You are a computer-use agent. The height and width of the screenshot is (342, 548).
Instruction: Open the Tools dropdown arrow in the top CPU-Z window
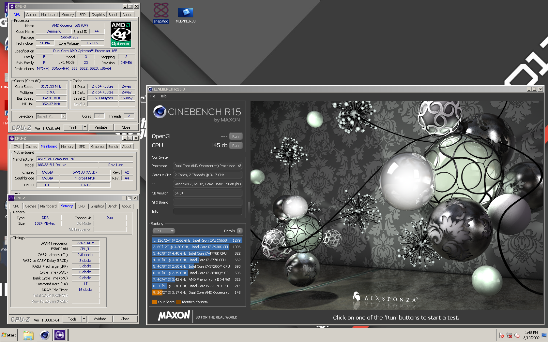click(85, 127)
